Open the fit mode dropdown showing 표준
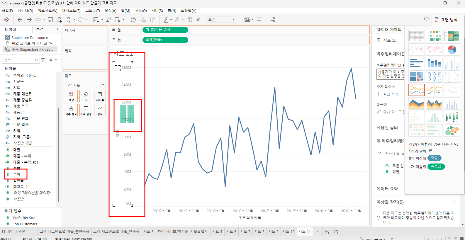 point(221,20)
